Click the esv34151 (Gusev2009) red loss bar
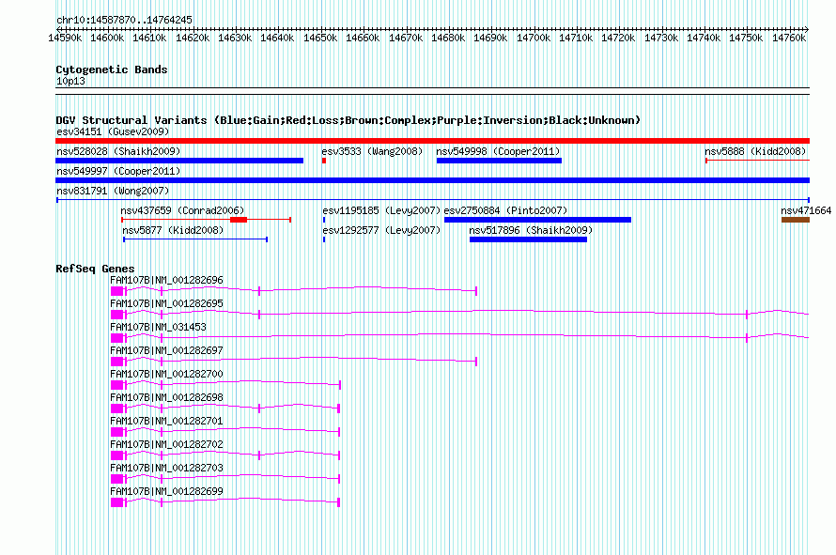 point(432,141)
